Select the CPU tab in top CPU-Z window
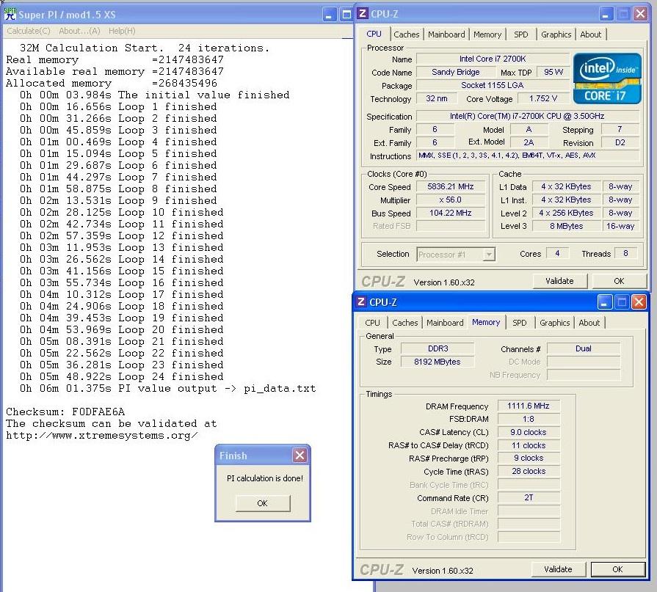Viewport: 657px width, 592px height. 374,34
